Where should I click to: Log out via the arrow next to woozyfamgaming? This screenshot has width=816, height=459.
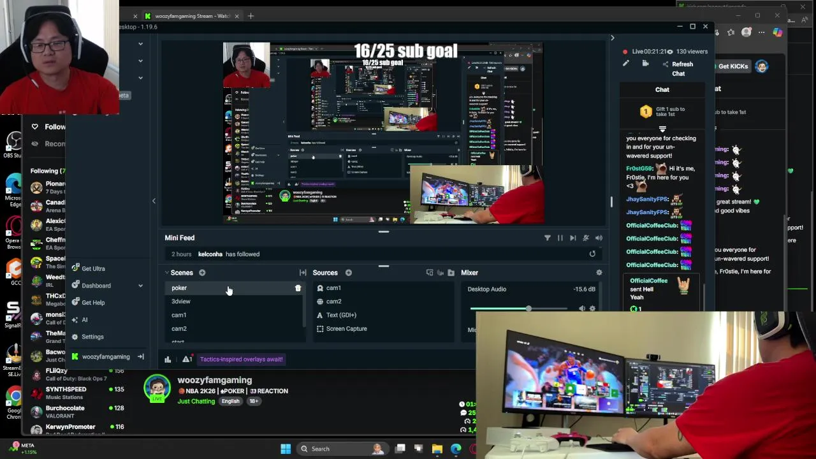tap(140, 357)
